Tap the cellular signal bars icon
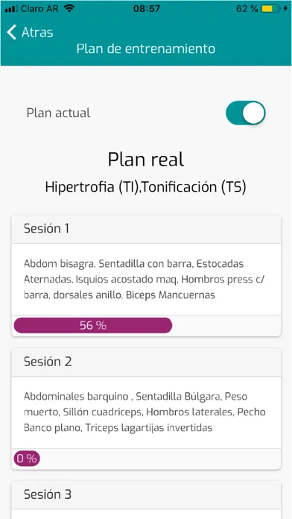The height and width of the screenshot is (519, 292). click(x=12, y=9)
